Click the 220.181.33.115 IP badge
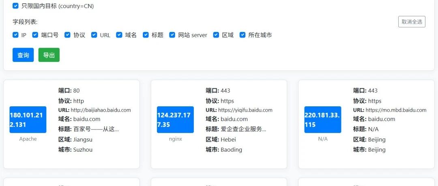The image size is (438, 186). point(323,120)
